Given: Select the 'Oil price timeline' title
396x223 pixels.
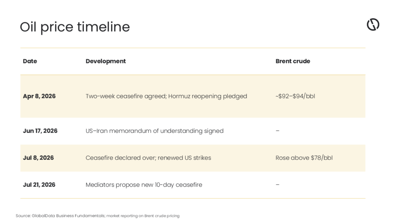Looking at the screenshot, I should 75,27.
